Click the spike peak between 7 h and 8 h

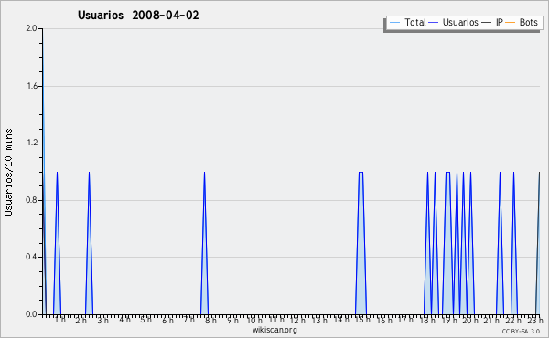(204, 173)
